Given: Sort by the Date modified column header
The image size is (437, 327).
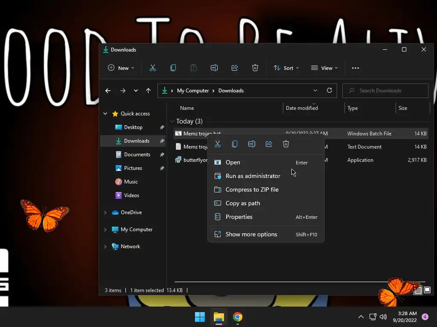Looking at the screenshot, I should point(302,108).
